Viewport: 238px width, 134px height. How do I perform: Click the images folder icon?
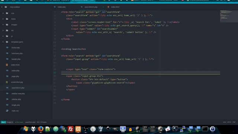7,25
